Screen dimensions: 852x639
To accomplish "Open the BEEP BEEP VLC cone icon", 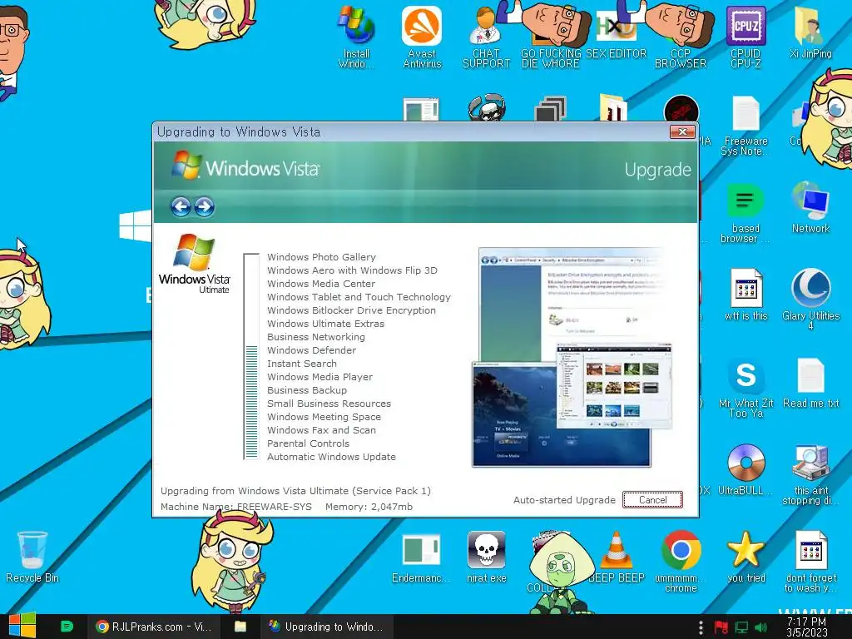I will pyautogui.click(x=617, y=557).
